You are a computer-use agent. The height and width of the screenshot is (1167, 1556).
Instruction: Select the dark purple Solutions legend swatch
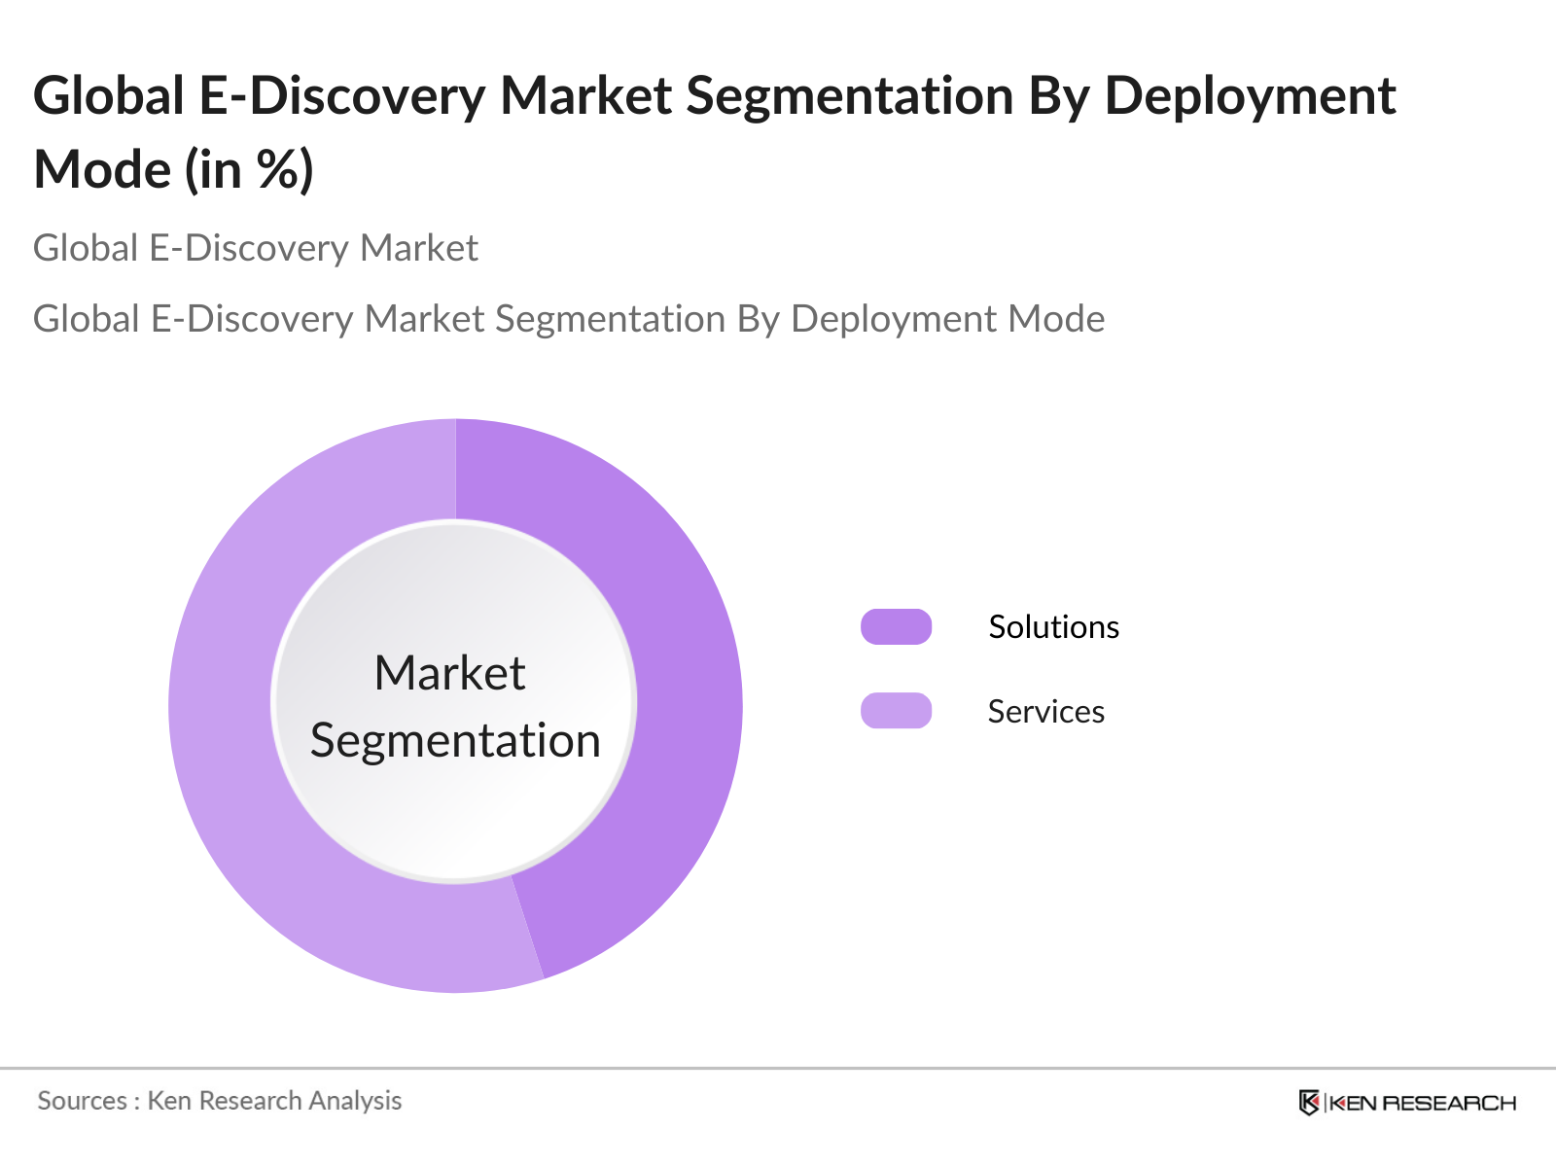pyautogui.click(x=898, y=627)
